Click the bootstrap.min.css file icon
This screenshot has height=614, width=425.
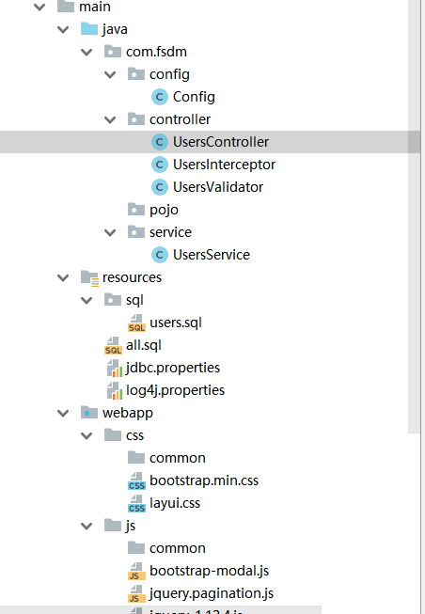(x=136, y=481)
